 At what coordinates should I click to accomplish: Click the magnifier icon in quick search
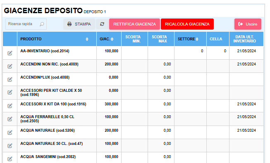(42, 24)
